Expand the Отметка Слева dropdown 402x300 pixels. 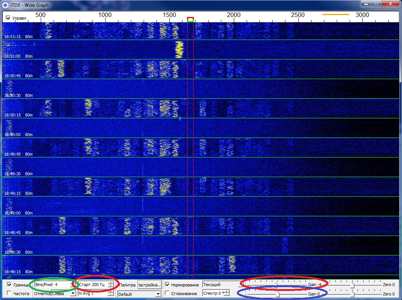(73, 294)
